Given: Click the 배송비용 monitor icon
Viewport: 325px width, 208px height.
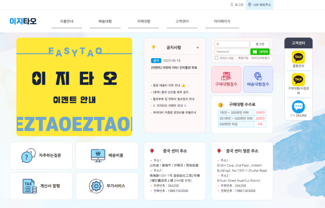Looking at the screenshot, I should pyautogui.click(x=98, y=155).
